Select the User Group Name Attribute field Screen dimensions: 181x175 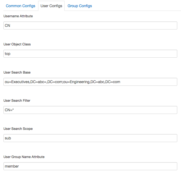tap(90, 166)
